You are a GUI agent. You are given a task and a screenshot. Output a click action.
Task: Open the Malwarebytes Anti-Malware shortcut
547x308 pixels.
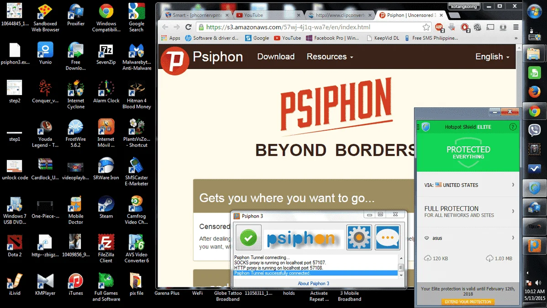tap(137, 57)
